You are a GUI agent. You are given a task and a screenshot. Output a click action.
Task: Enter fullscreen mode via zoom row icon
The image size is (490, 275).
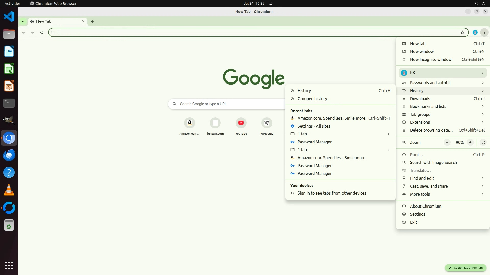pyautogui.click(x=483, y=142)
